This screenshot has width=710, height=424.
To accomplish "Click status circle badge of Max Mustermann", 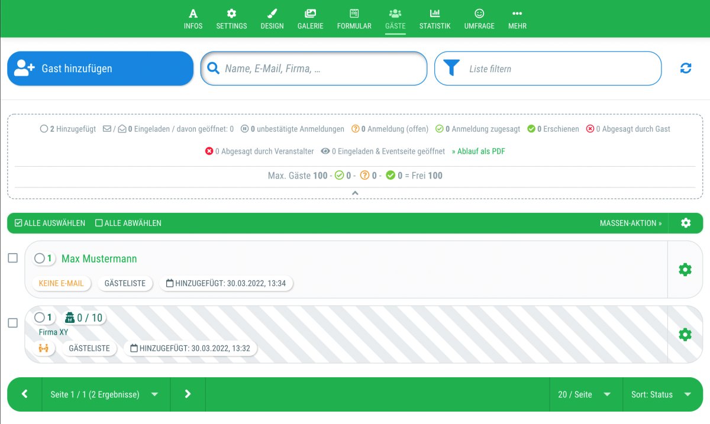I will tap(44, 258).
